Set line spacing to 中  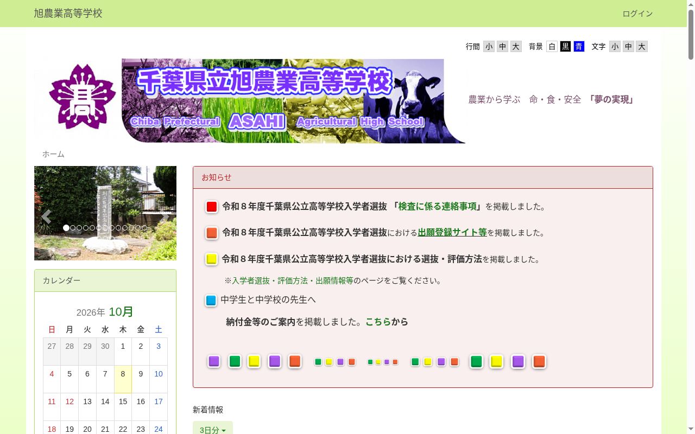[503, 47]
